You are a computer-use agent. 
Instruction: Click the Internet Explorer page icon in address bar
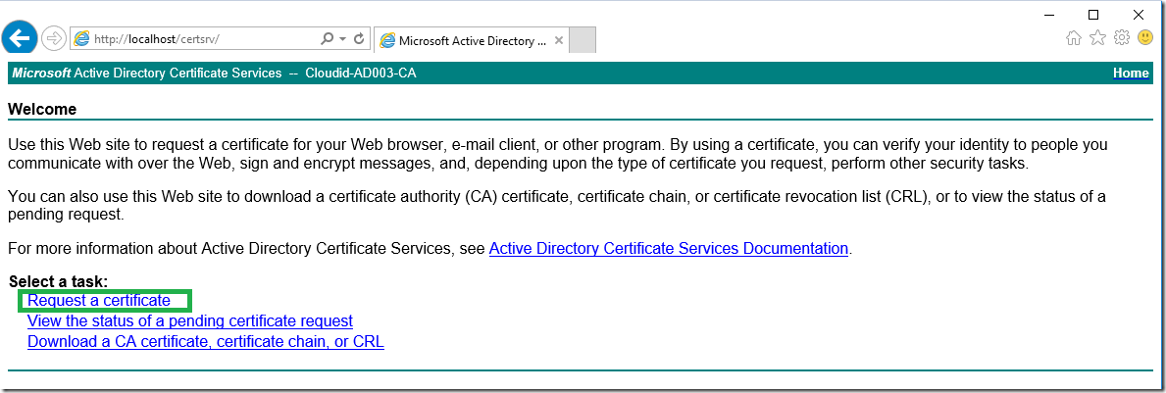click(x=81, y=38)
